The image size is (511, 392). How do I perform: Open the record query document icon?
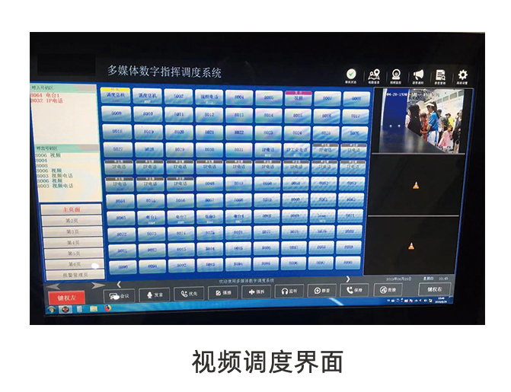pos(440,75)
